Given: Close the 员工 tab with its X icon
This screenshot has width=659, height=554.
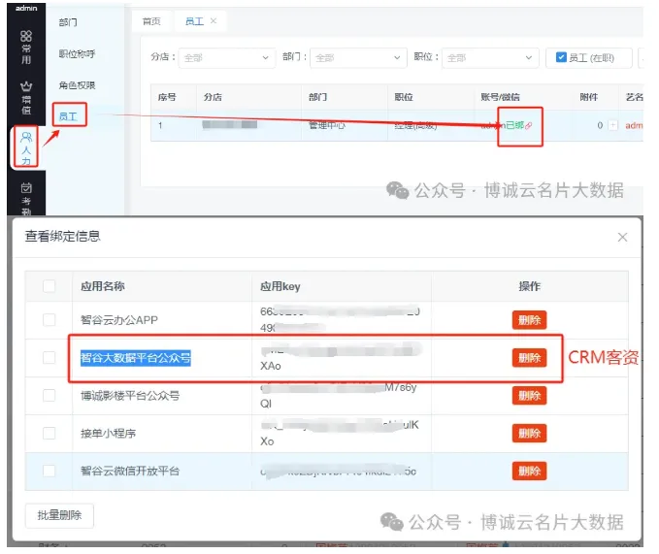Looking at the screenshot, I should point(214,20).
